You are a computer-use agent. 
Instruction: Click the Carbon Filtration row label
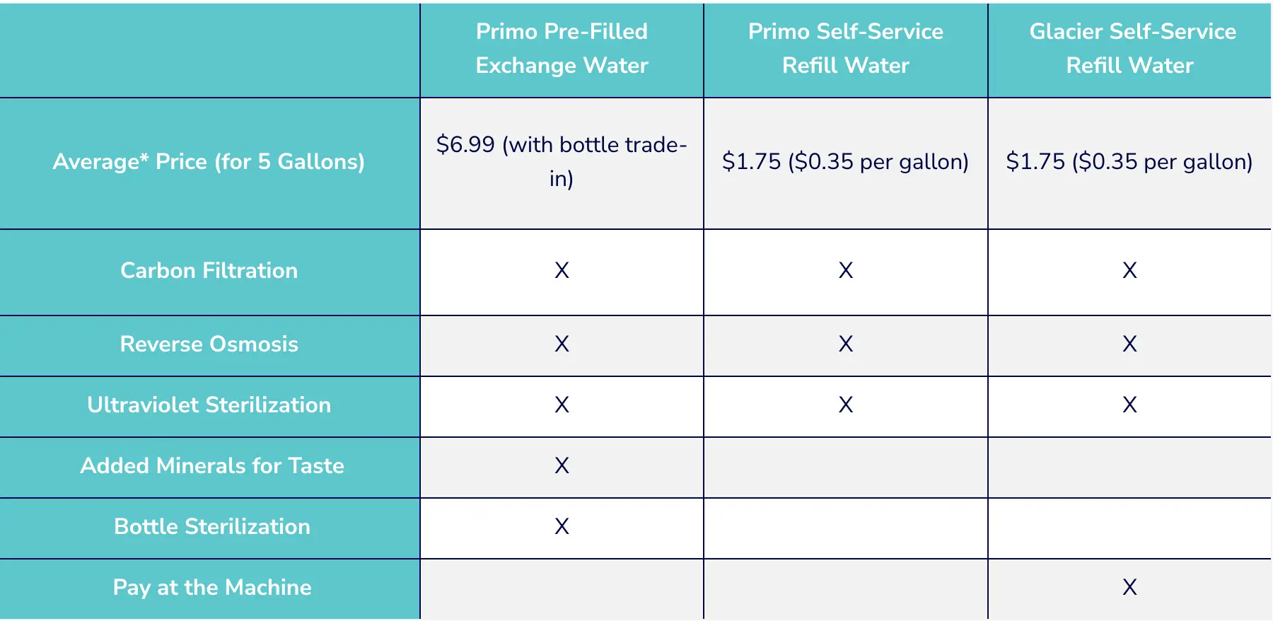[209, 271]
